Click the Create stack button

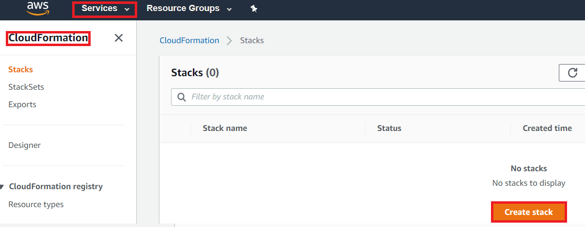tap(529, 212)
